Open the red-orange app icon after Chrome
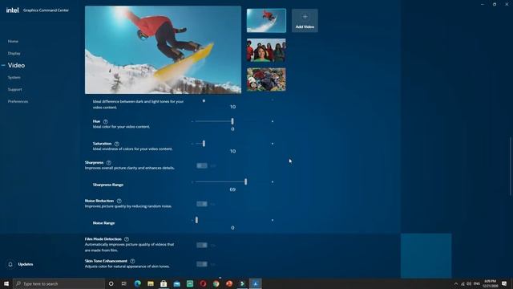 [229, 283]
